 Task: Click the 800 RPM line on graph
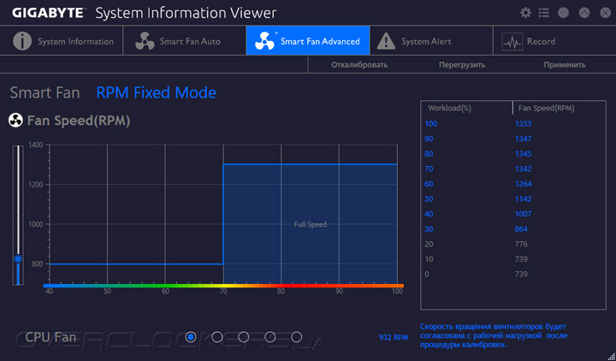pyautogui.click(x=136, y=264)
